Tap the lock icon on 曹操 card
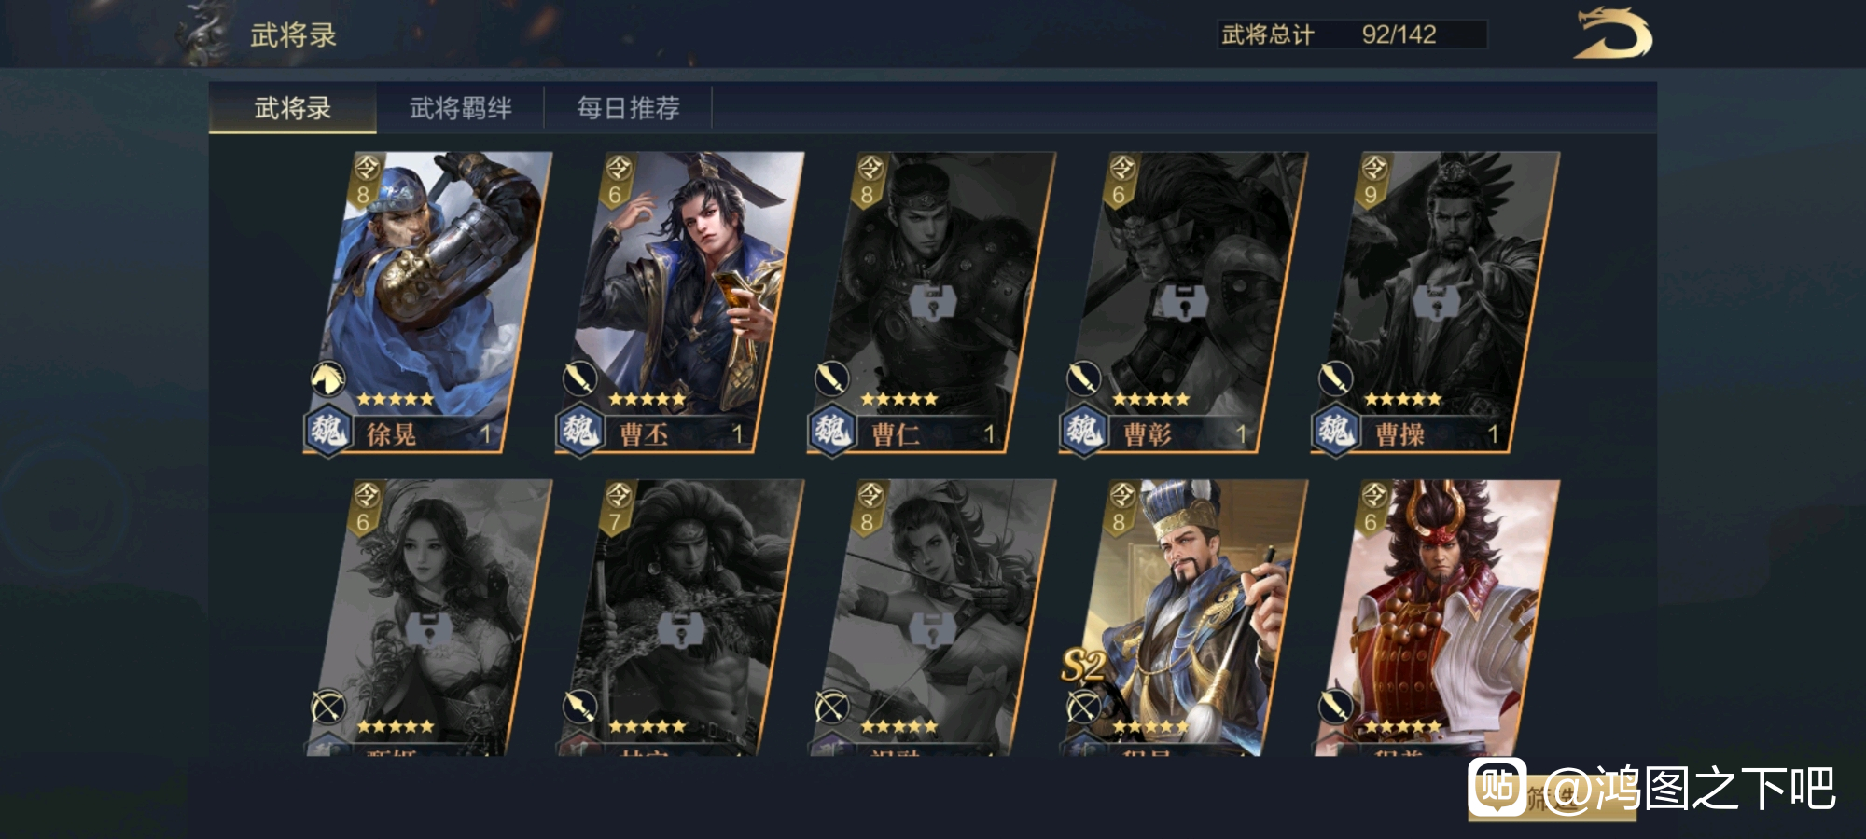The width and height of the screenshot is (1866, 839). [1433, 301]
